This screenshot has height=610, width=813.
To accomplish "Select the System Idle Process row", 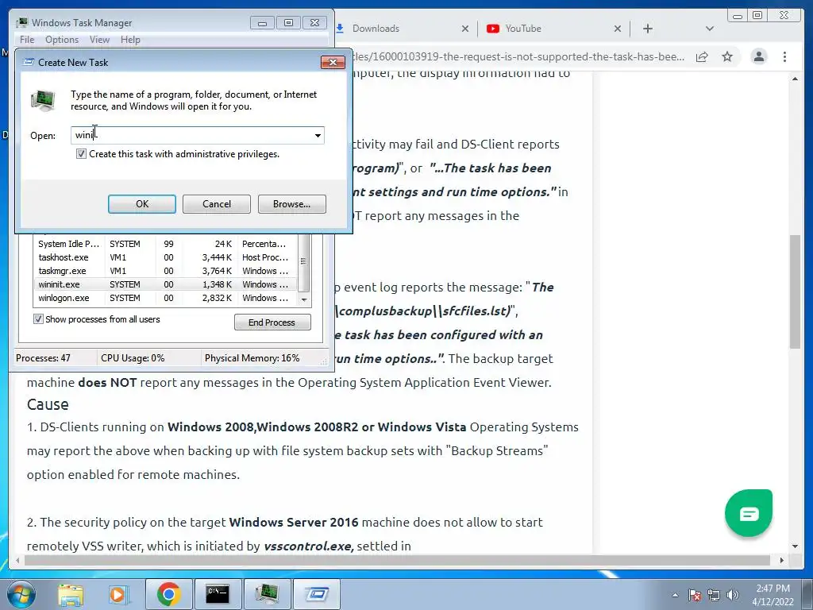I will point(166,244).
